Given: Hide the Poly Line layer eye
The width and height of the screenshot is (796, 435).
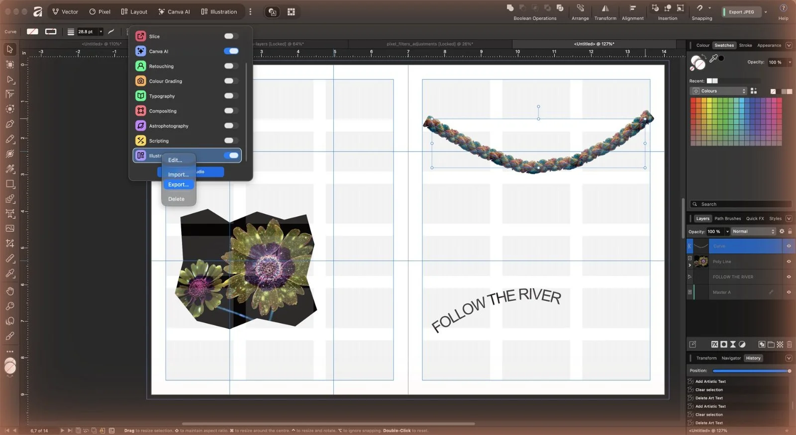Looking at the screenshot, I should pos(789,261).
